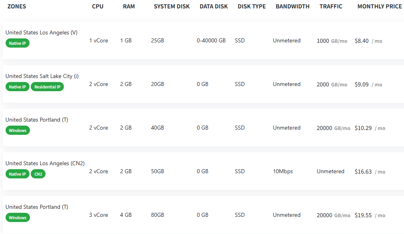Click the 0-40000 GB data disk value
The height and width of the screenshot is (234, 404).
point(211,41)
